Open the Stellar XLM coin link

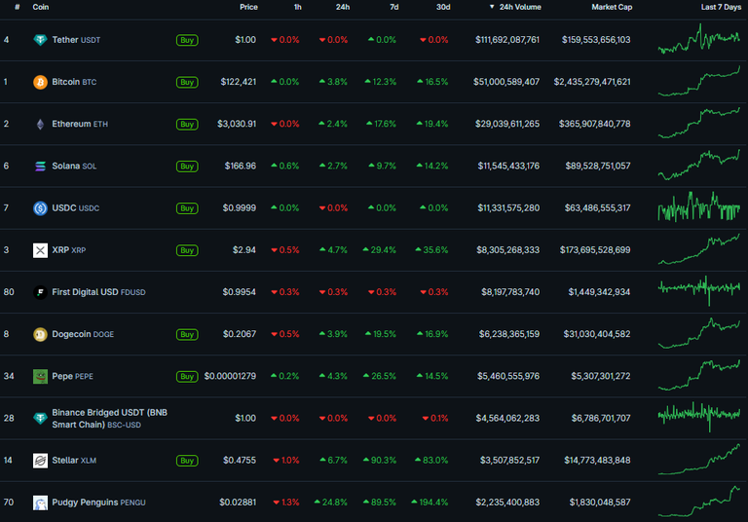pyautogui.click(x=74, y=461)
